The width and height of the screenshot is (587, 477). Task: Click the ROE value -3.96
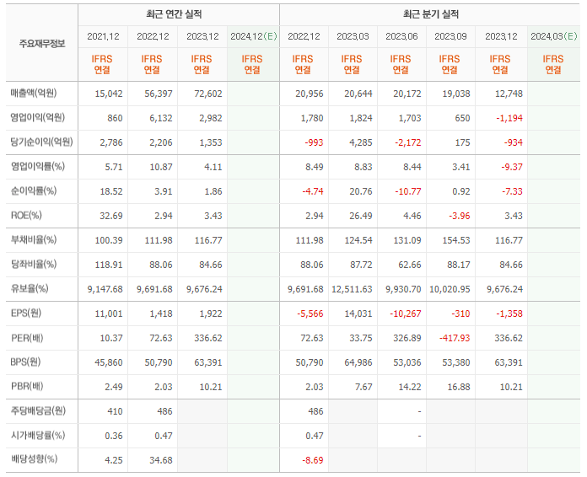pos(460,216)
